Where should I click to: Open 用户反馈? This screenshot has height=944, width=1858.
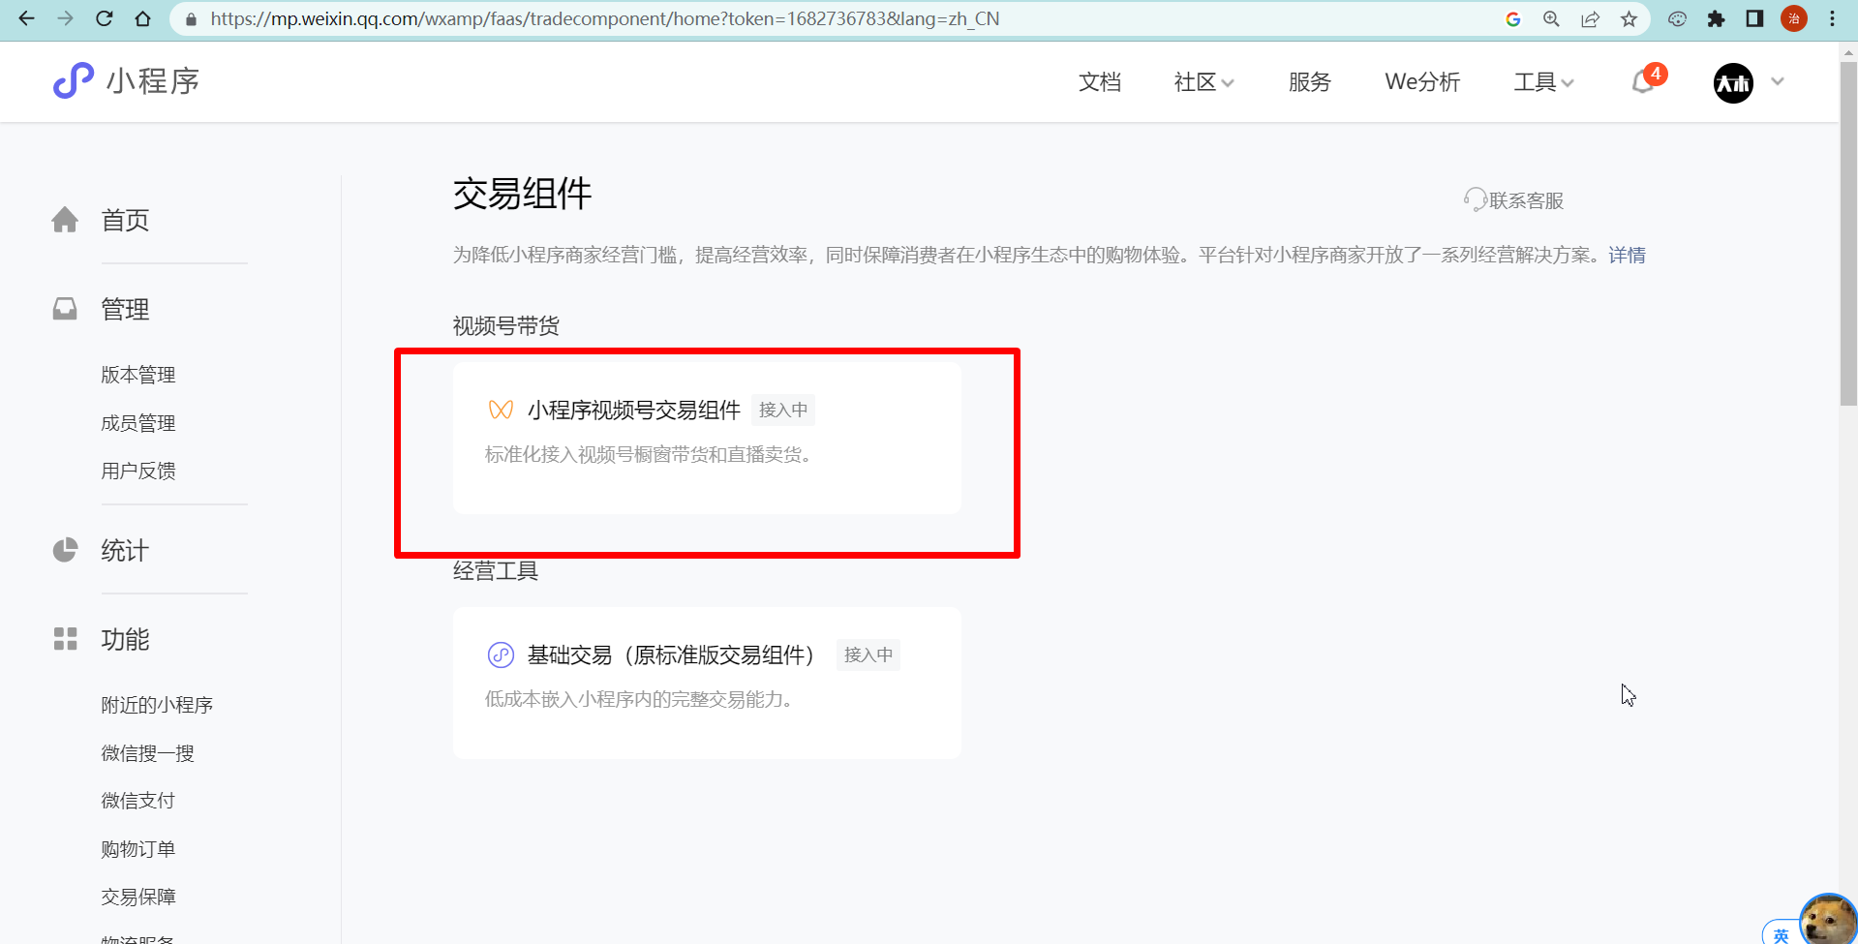coord(138,471)
